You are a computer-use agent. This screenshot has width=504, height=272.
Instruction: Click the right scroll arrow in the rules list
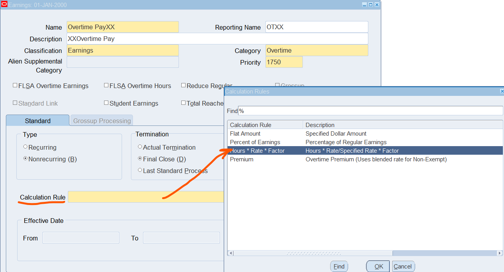pos(500,253)
